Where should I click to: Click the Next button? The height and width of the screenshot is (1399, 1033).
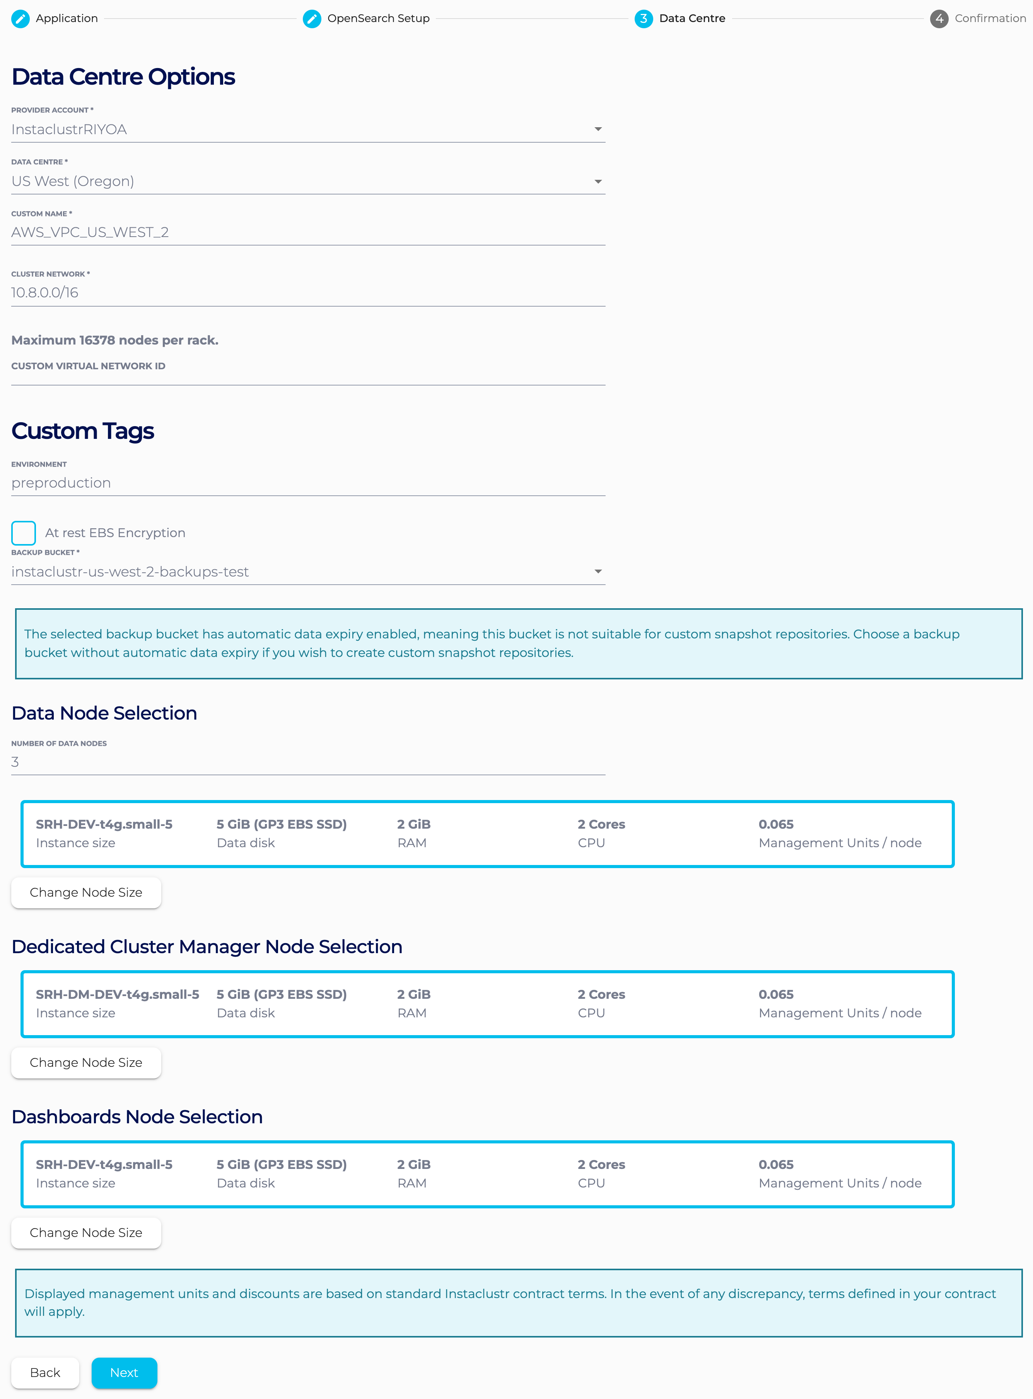click(x=124, y=1373)
